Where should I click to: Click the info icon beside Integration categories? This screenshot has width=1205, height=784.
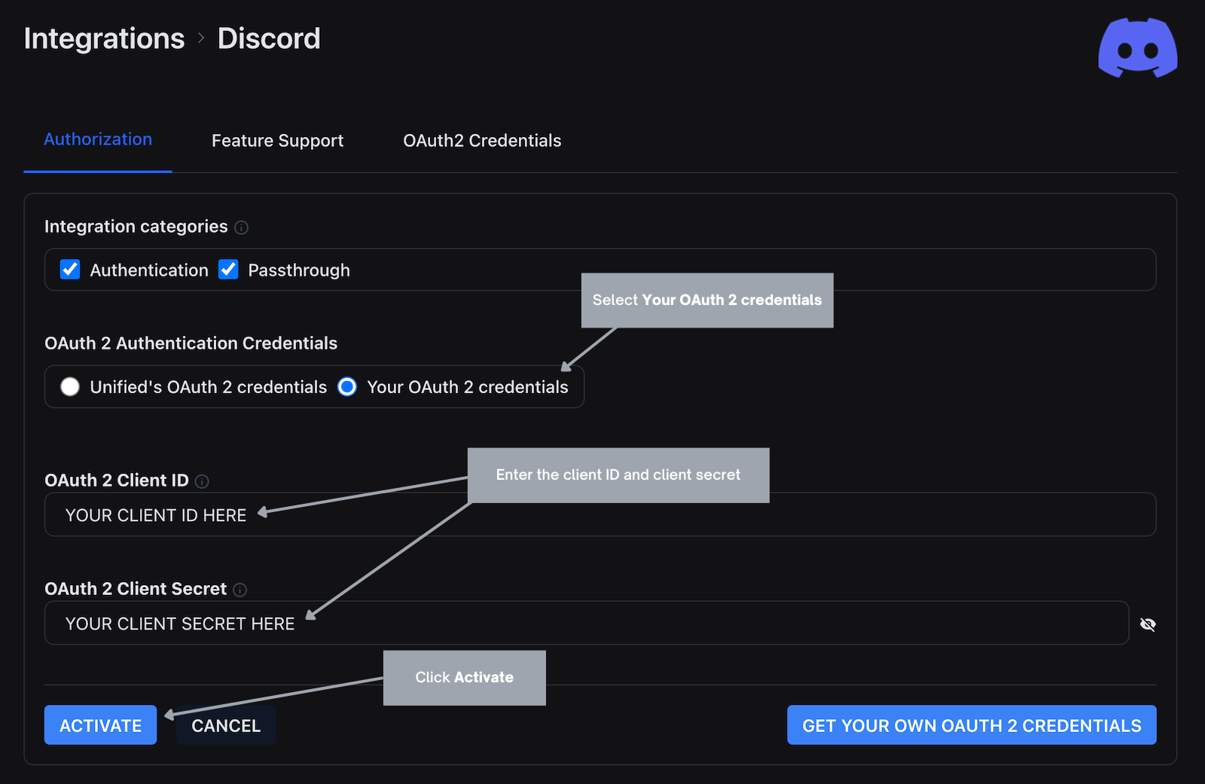tap(241, 227)
